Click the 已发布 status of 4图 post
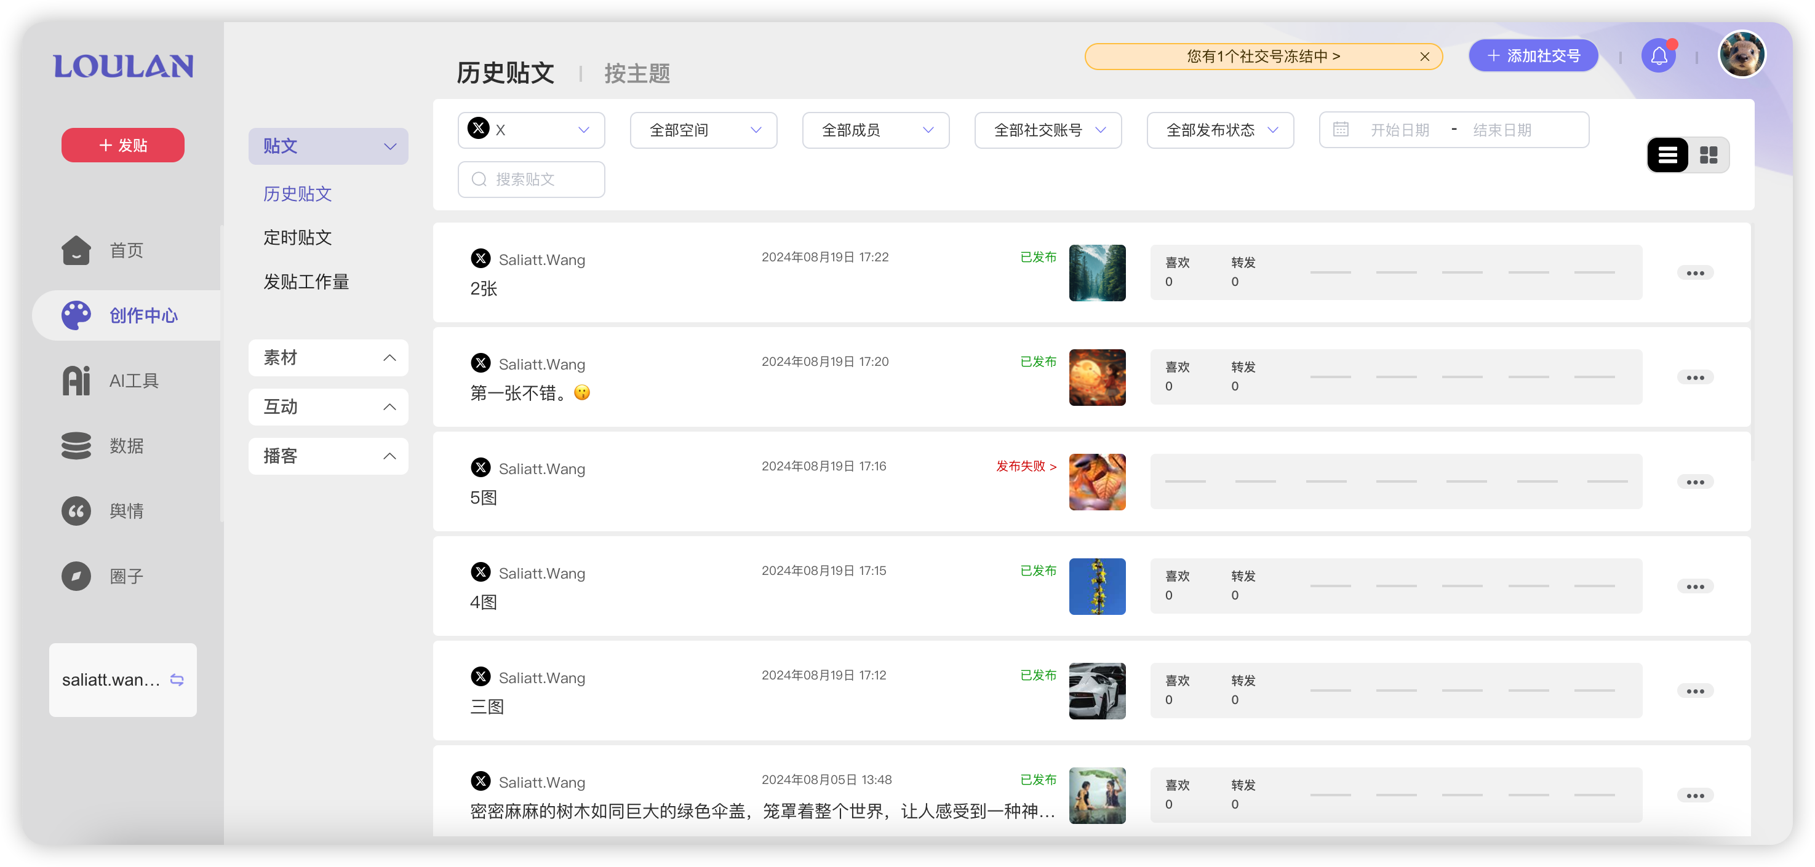Image resolution: width=1815 pixels, height=867 pixels. coord(1038,571)
